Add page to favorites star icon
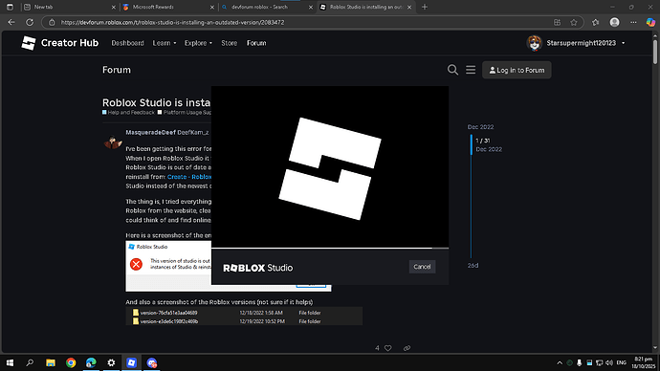Image resolution: width=660 pixels, height=371 pixels. [x=573, y=22]
